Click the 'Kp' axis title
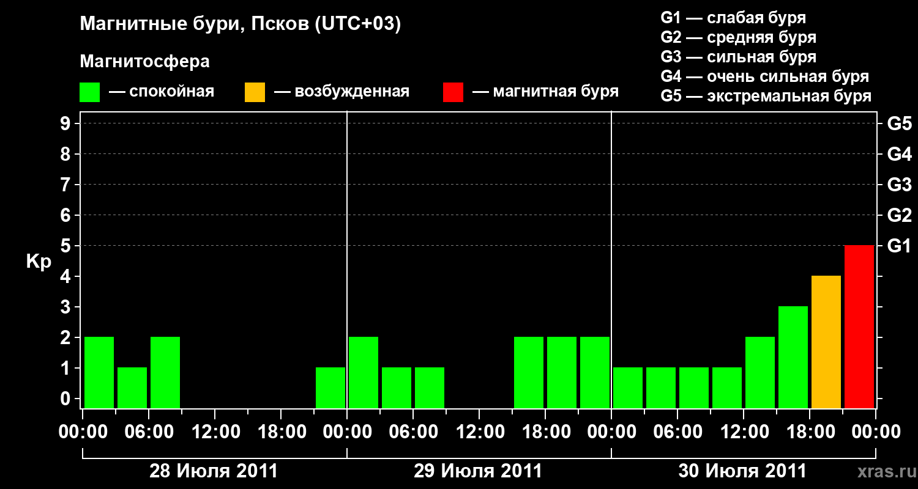The height and width of the screenshot is (489, 918). point(39,262)
